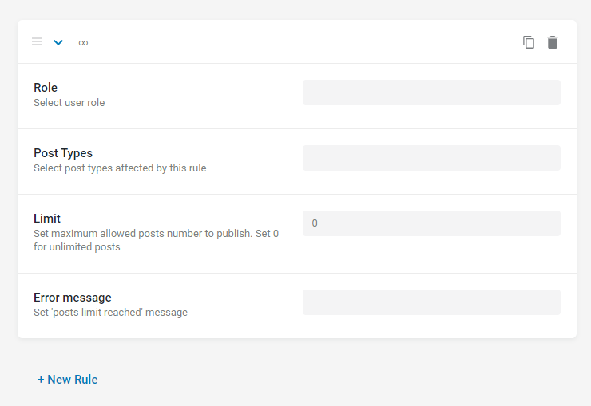
Task: Click "Set 'posts limit reached' message" text
Action: pos(110,313)
